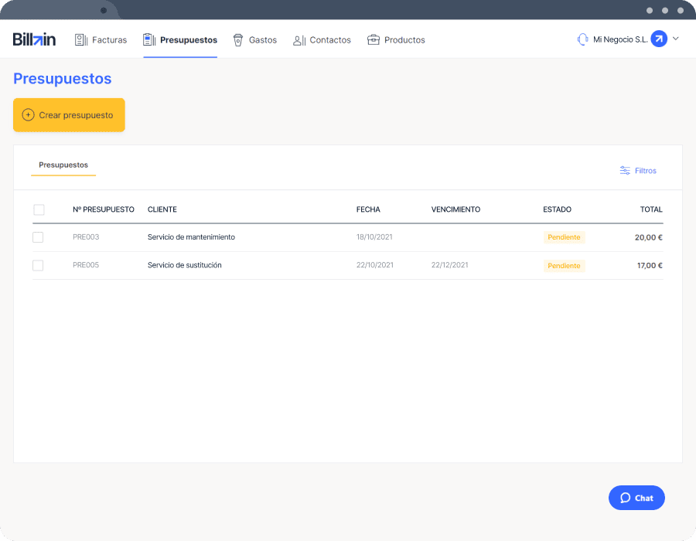This screenshot has height=541, width=696.
Task: Open the Chat button
Action: [x=636, y=498]
